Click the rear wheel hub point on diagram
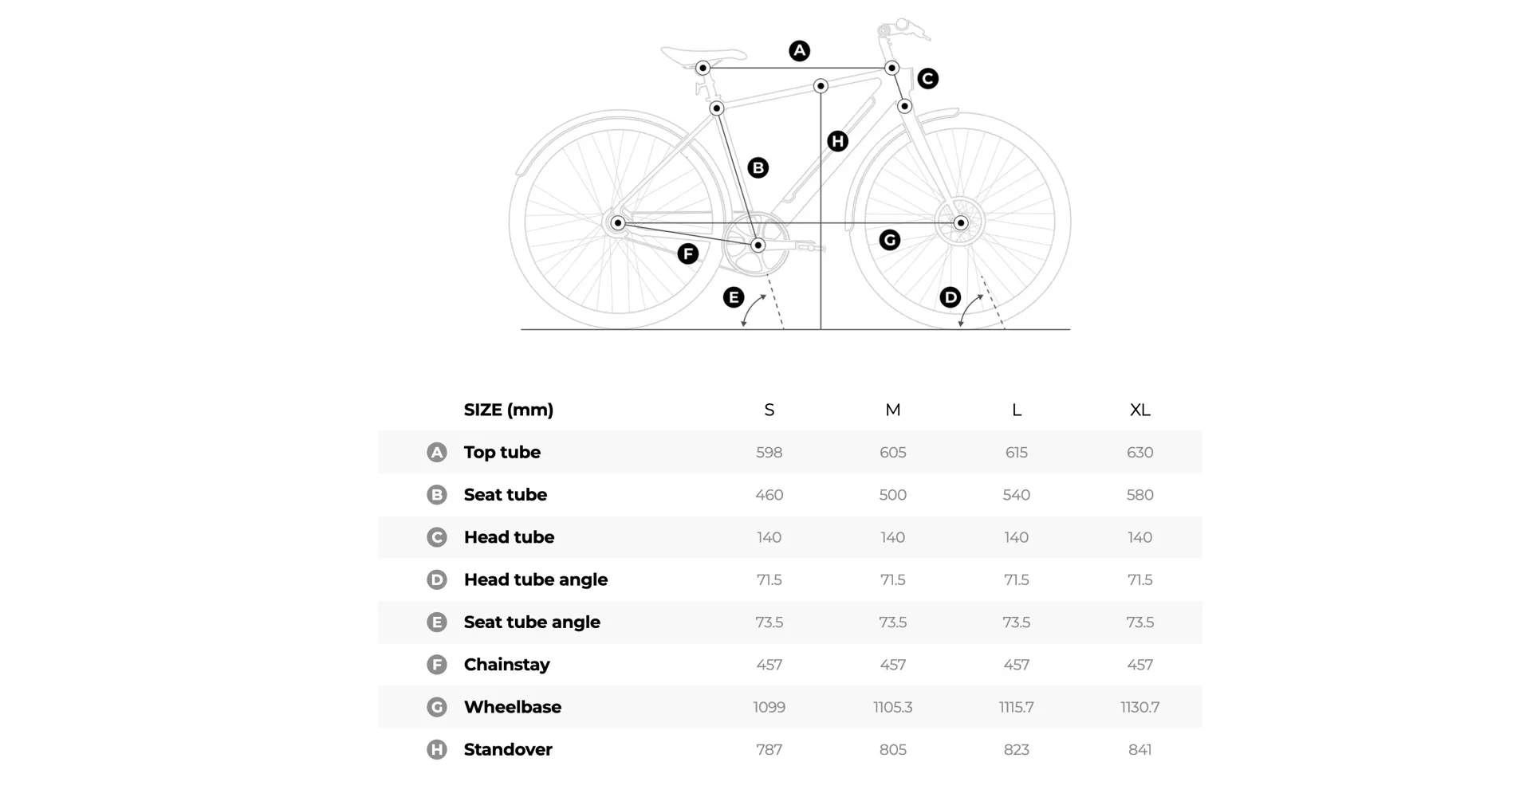1531x809 pixels. click(617, 223)
